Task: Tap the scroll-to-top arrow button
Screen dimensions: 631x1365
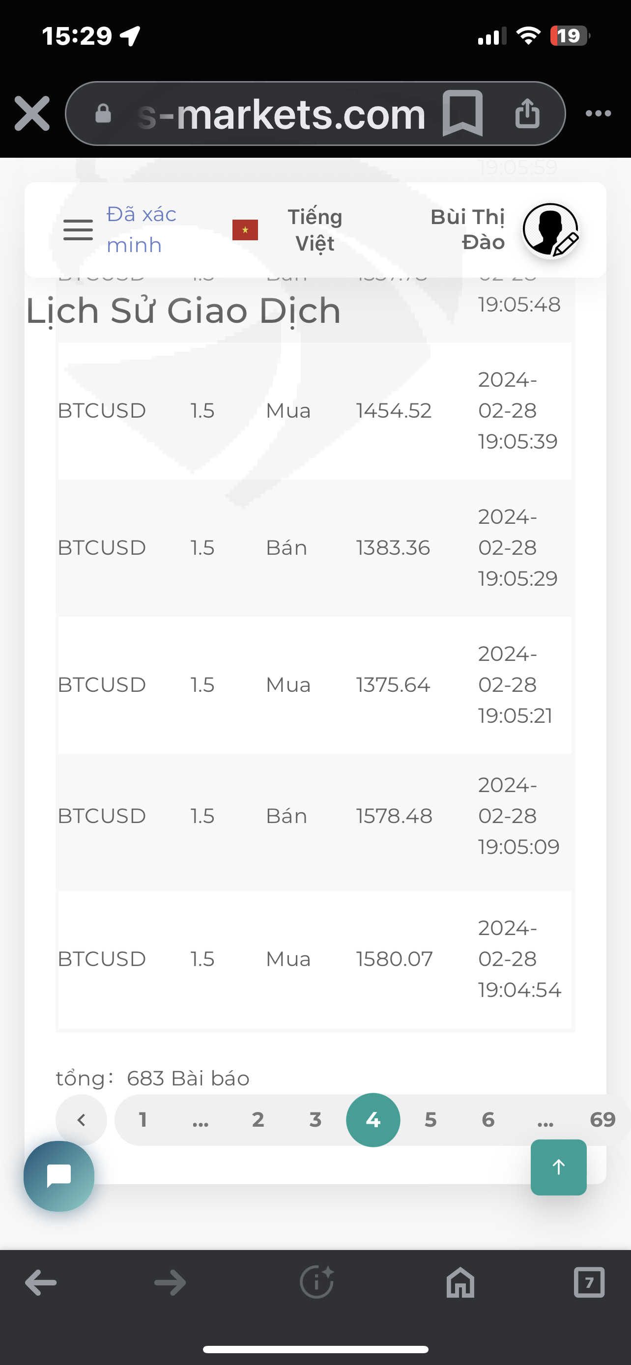Action: click(x=558, y=1167)
